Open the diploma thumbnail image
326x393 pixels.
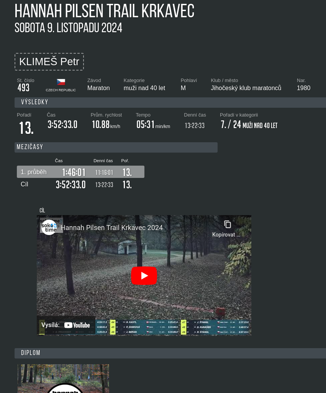[x=63, y=378]
